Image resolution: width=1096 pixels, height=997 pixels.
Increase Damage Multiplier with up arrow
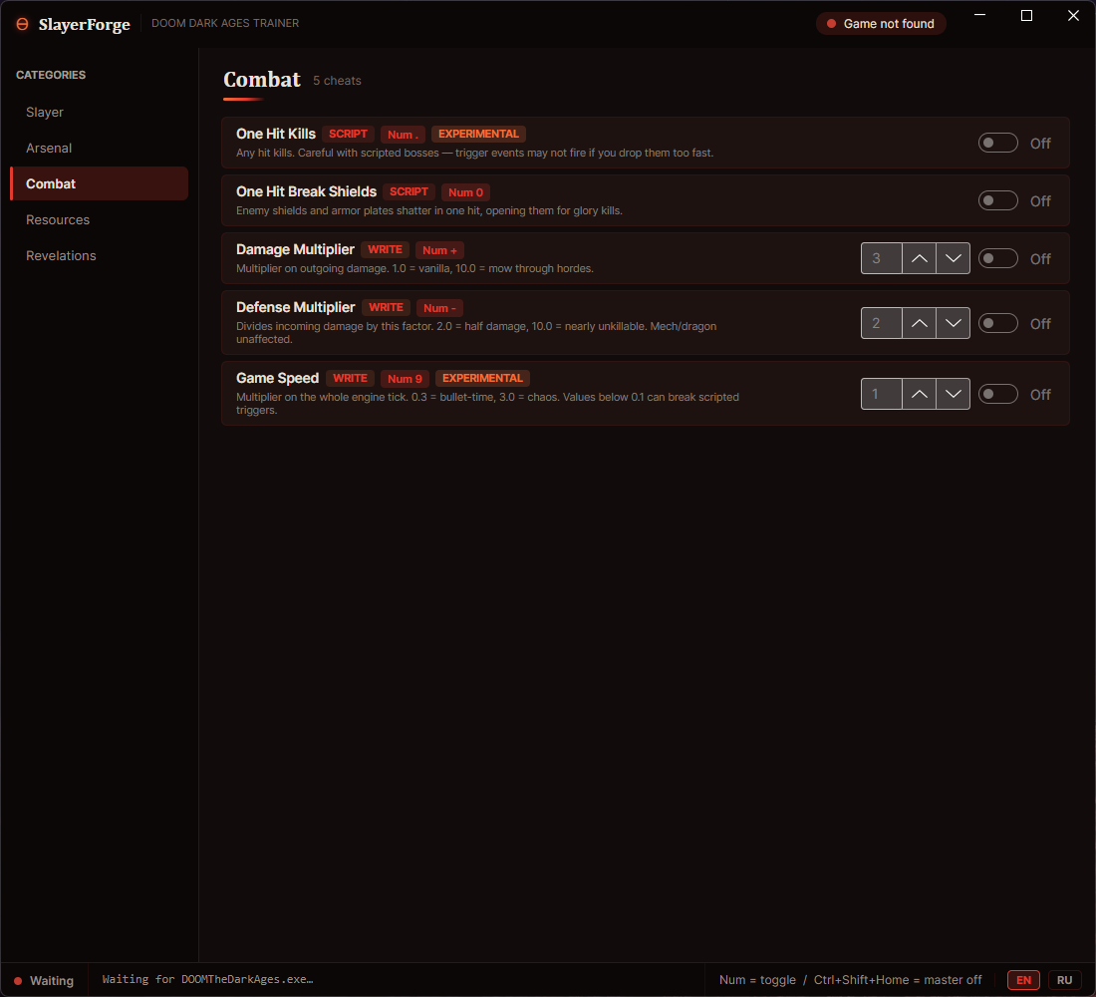919,258
